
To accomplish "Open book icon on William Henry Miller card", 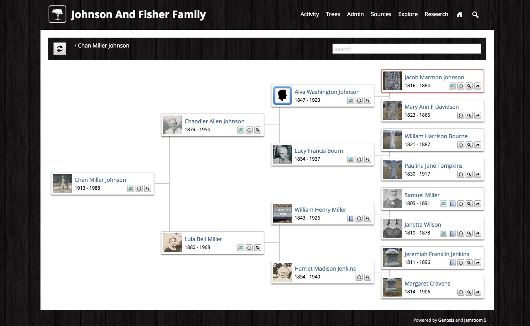I will click(351, 218).
